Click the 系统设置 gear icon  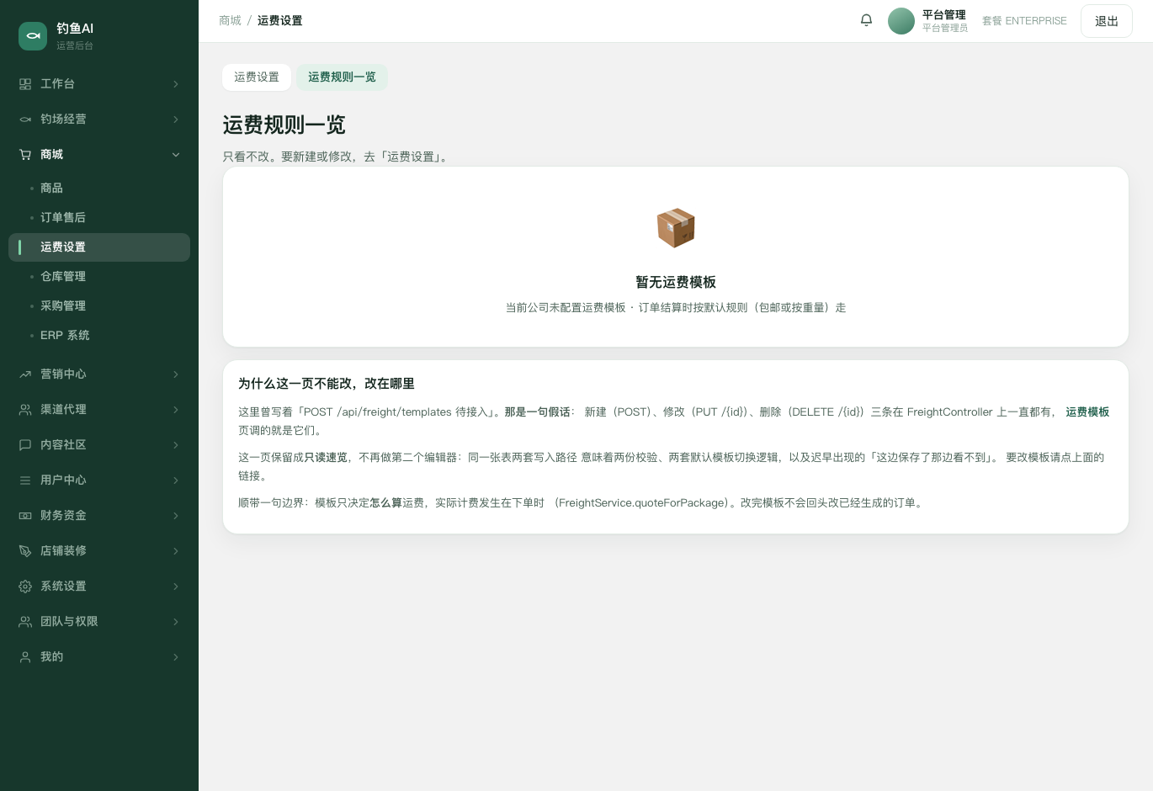[25, 587]
